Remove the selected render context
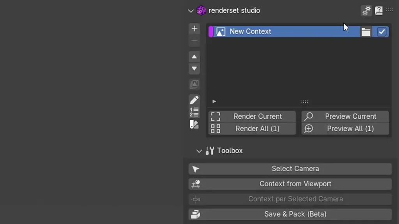The image size is (399, 224). pyautogui.click(x=194, y=40)
